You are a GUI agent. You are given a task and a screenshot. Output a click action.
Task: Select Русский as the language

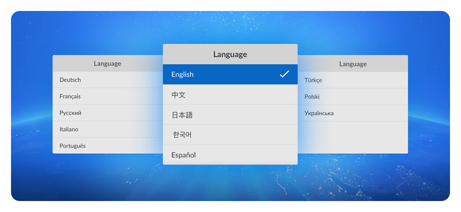point(108,113)
